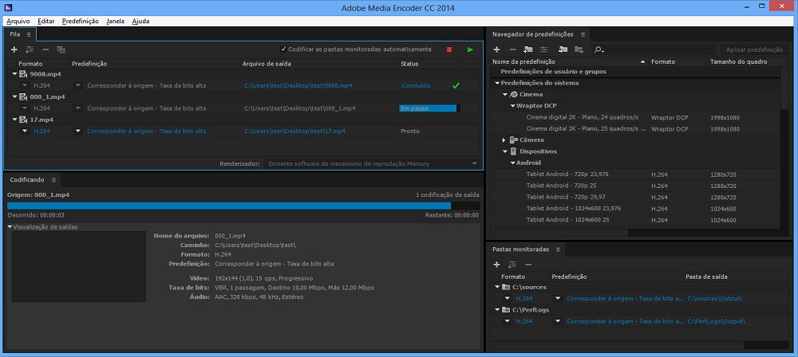Screen dimensions: 798x357
Task: Delete preset with minus icon in browser
Action: pos(512,49)
